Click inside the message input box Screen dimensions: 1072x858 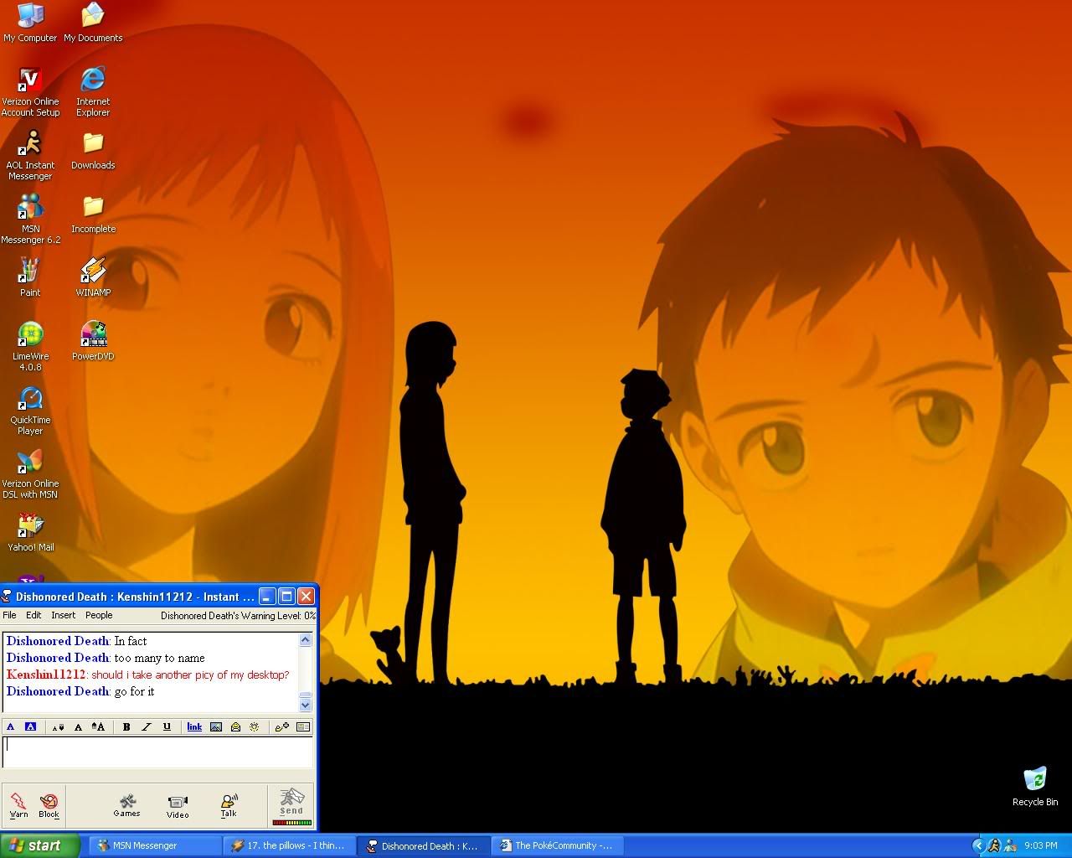[157, 752]
